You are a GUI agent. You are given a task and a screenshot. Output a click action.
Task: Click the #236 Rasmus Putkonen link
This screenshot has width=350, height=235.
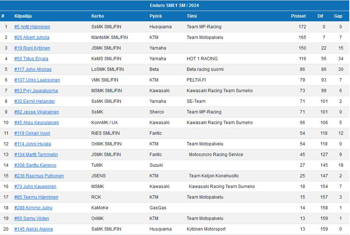click(x=39, y=176)
